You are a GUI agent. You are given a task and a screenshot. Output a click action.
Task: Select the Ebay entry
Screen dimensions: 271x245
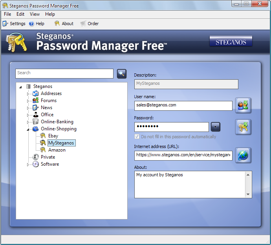point(53,136)
